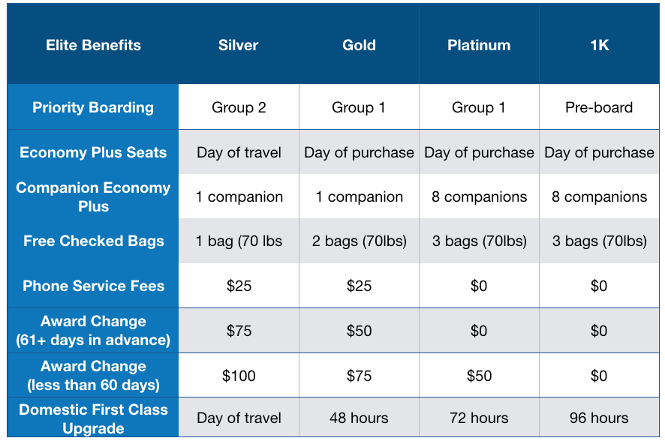Click the 96 hours upgrade cell

(x=599, y=418)
